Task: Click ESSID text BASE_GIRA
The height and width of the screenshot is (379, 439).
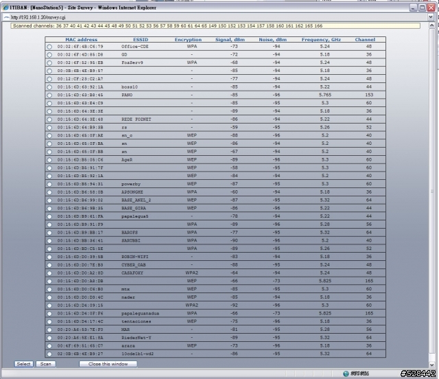Action: (134, 208)
